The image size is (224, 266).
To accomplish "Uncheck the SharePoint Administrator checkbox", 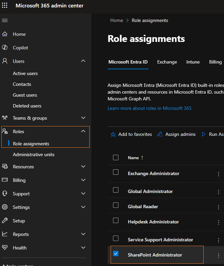I will (x=116, y=253).
